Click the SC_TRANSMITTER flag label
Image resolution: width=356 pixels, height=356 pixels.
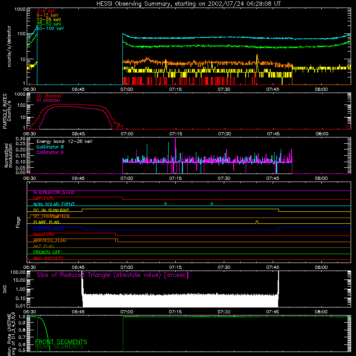click(51, 216)
